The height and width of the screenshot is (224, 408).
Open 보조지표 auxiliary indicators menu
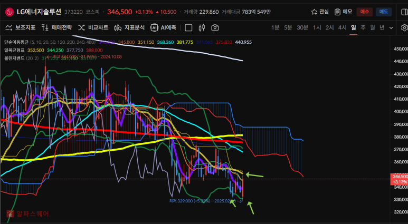[20, 27]
